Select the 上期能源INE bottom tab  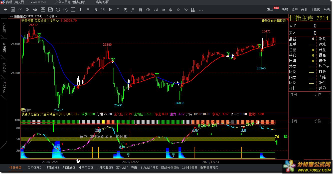tap(105, 168)
